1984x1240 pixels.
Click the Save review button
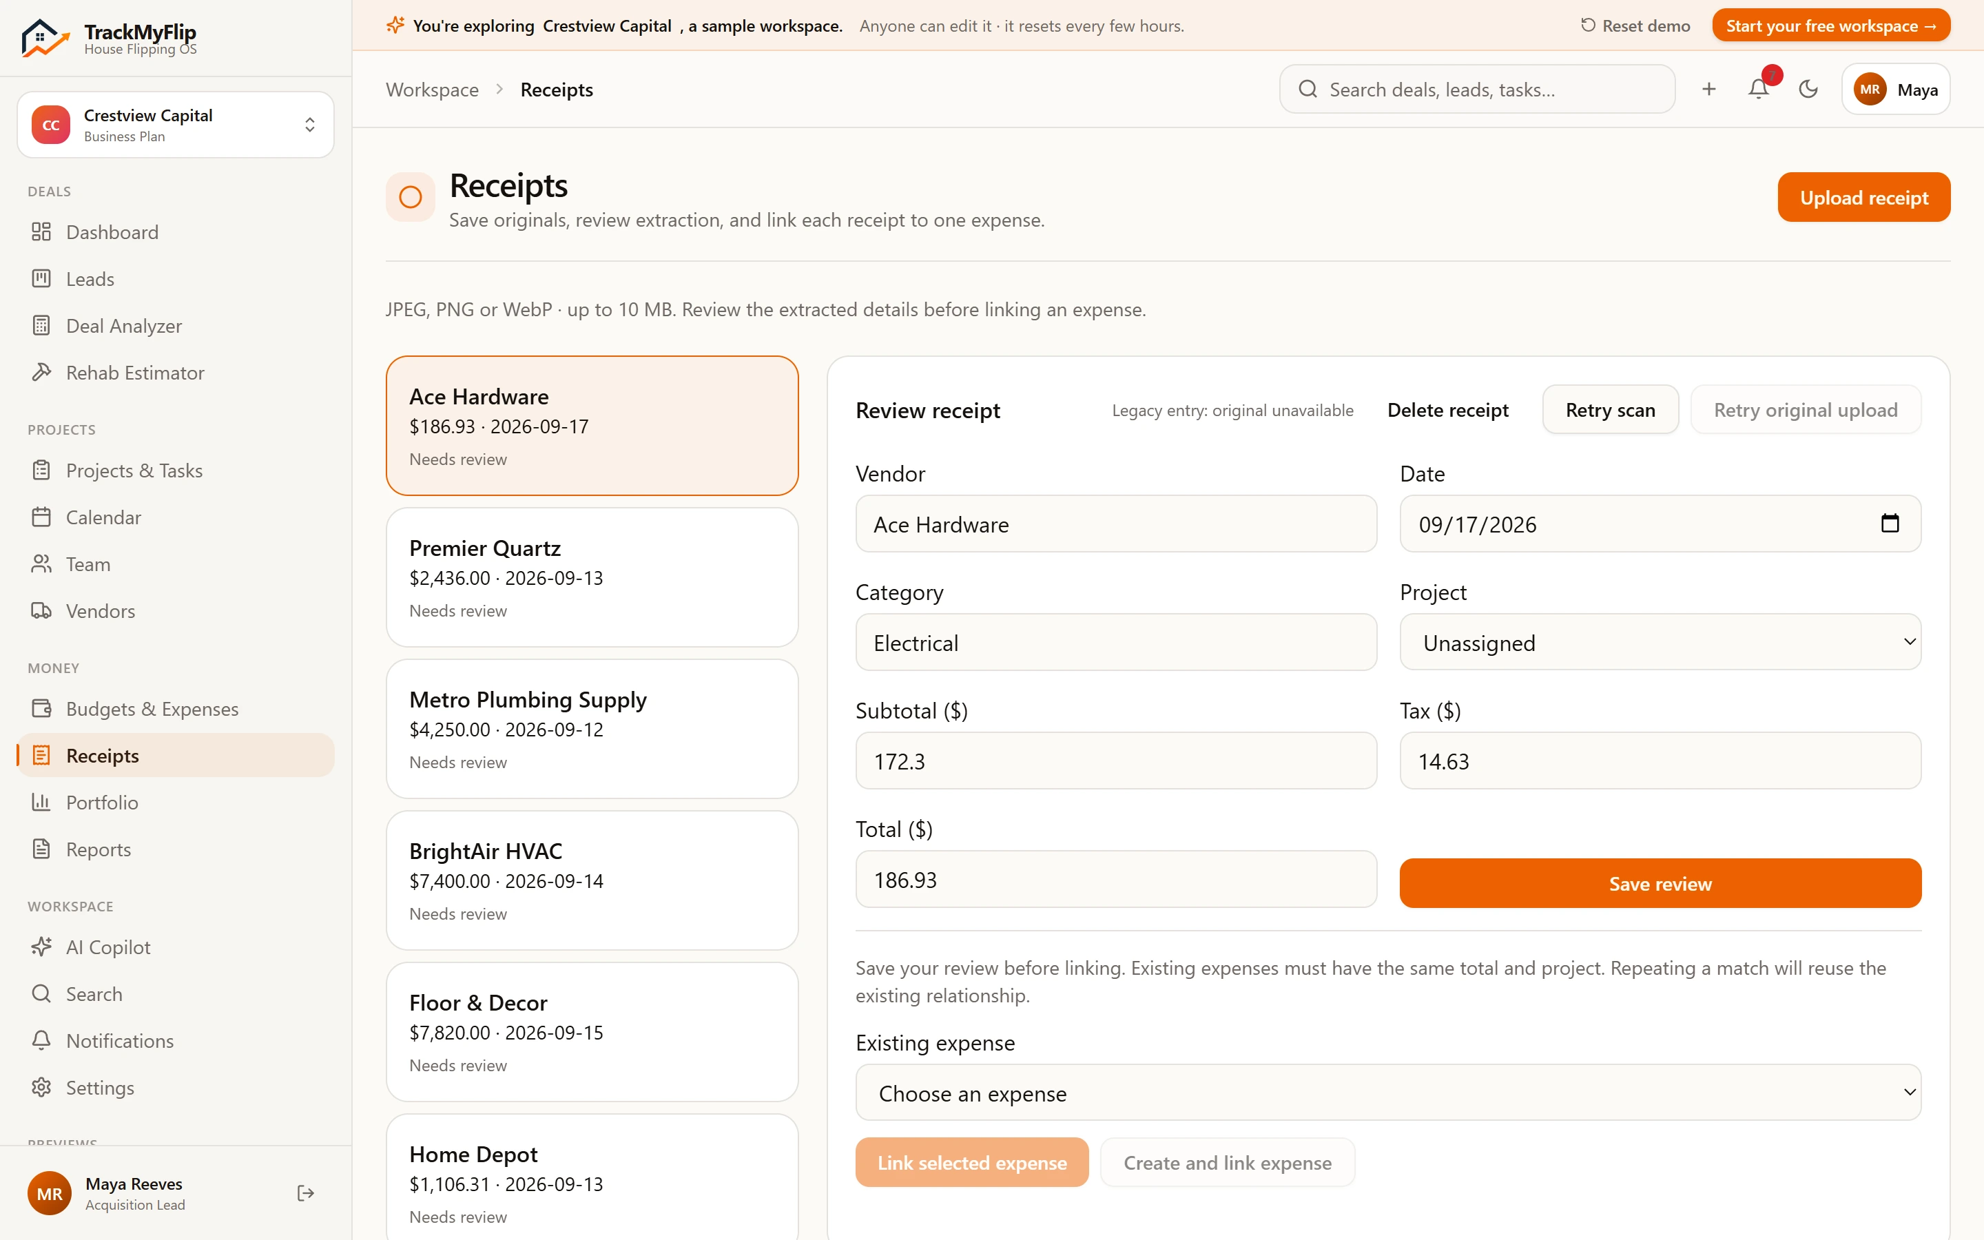click(1660, 883)
